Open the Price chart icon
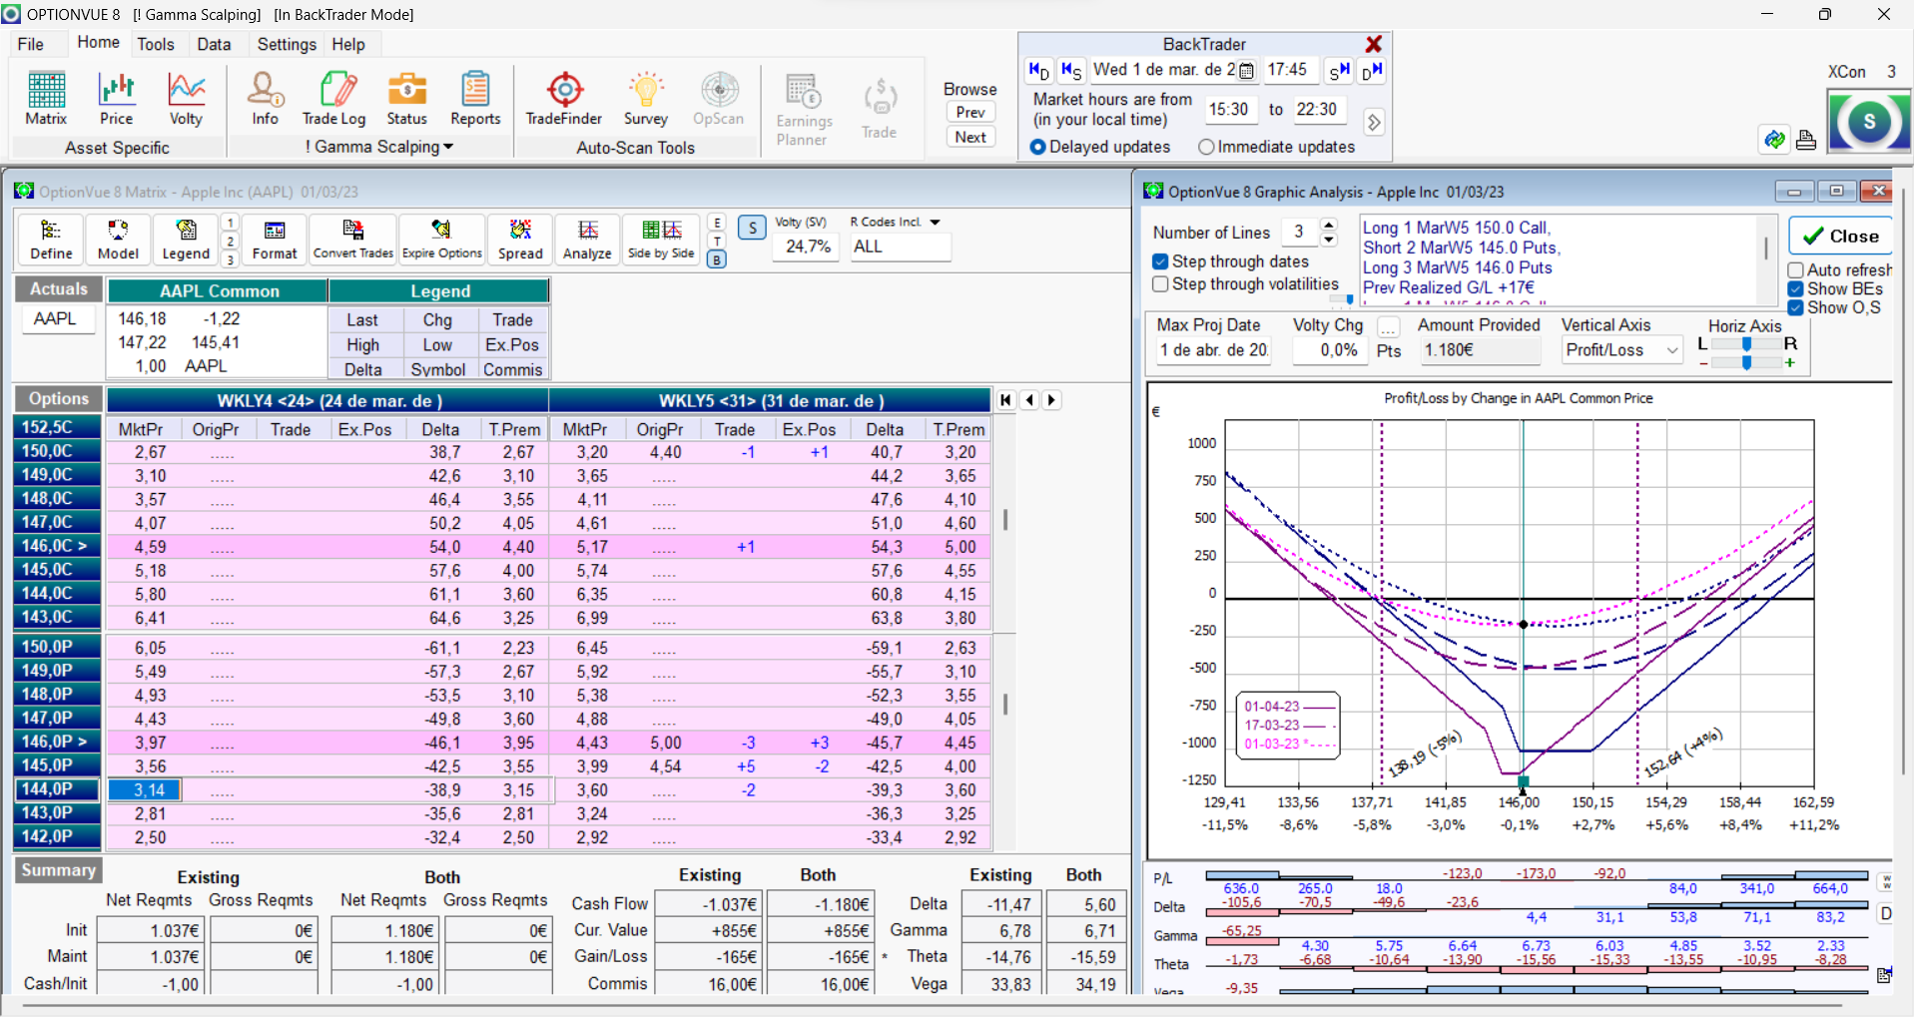This screenshot has height=1018, width=1914. (x=116, y=99)
